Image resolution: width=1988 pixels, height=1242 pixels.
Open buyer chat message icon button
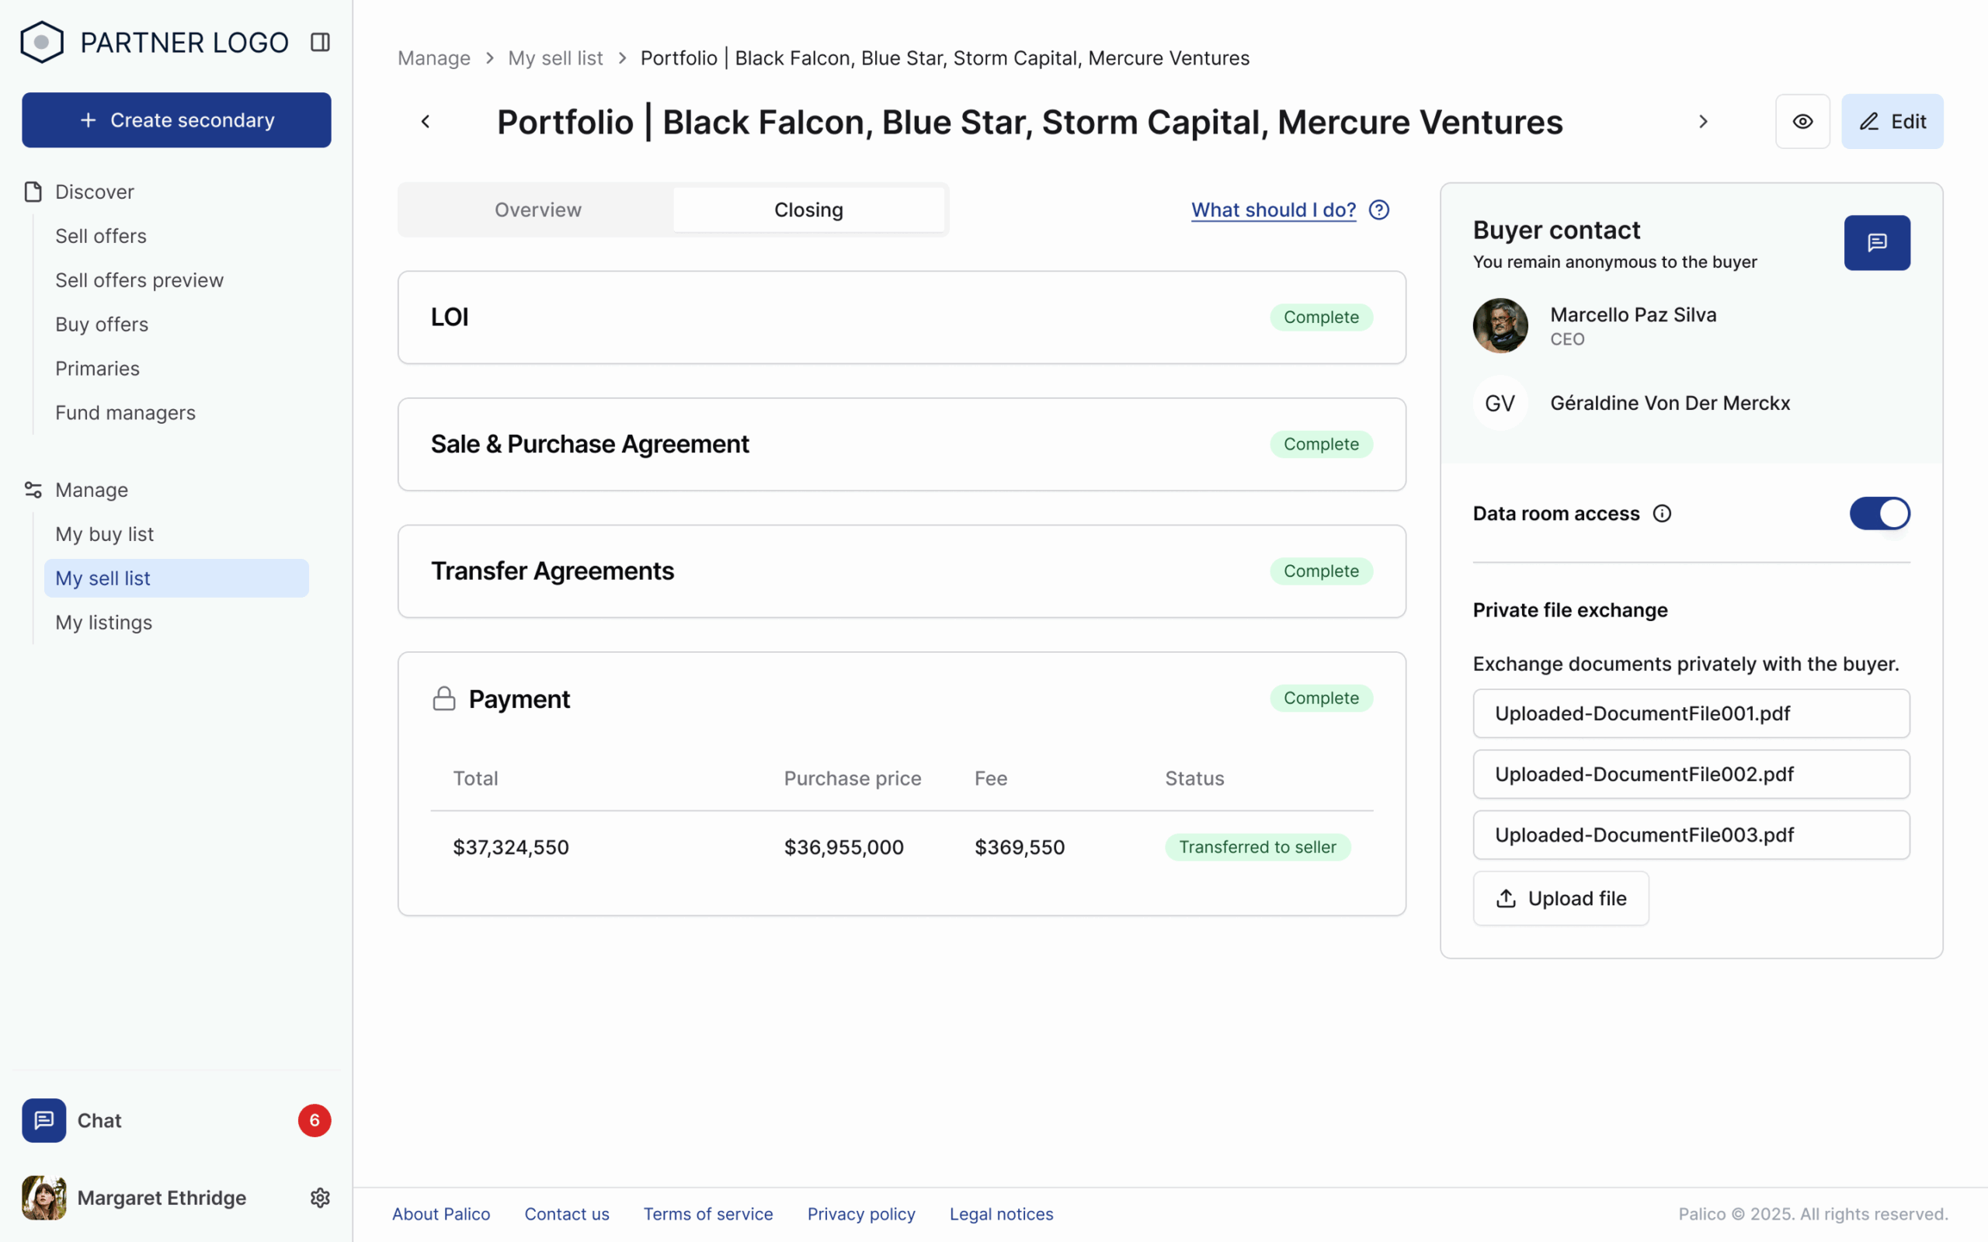pos(1876,242)
